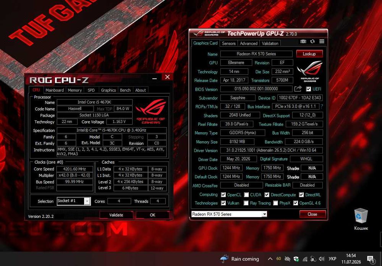Click the Driver Date value May 20, 2026
This screenshot has width=382, height=266.
click(238, 159)
